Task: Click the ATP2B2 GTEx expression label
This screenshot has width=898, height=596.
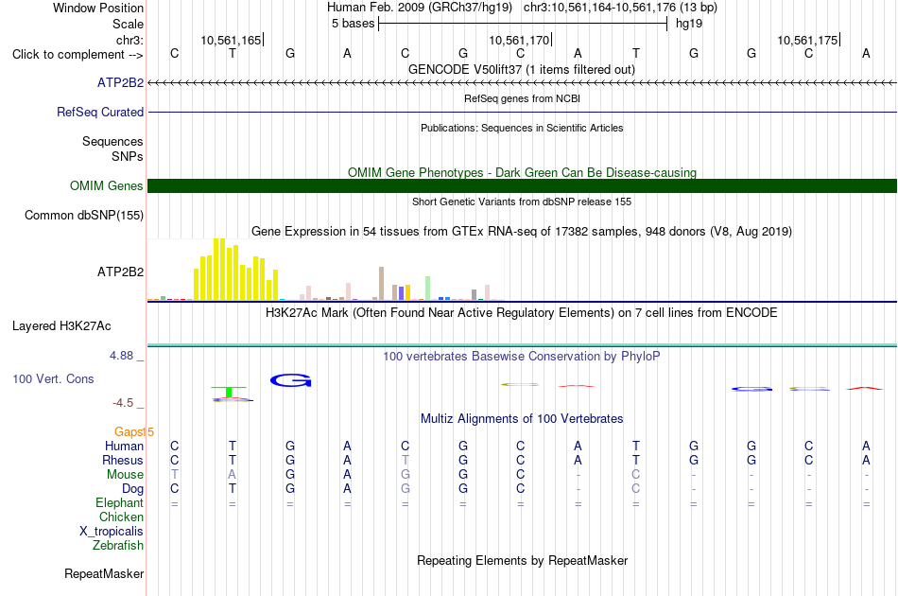Action: click(120, 272)
